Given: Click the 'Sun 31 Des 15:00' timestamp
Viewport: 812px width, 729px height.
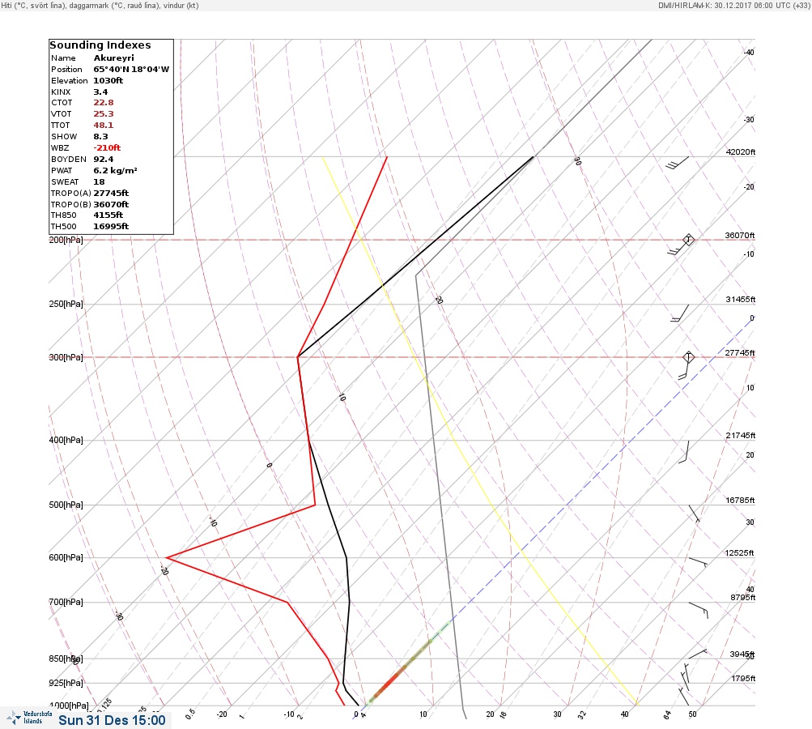Looking at the screenshot, I should pyautogui.click(x=112, y=720).
